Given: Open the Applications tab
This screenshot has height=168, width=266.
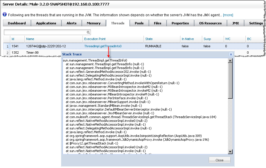Looking at the screenshot, I should (x=46, y=23).
